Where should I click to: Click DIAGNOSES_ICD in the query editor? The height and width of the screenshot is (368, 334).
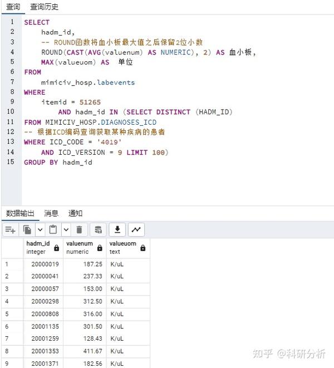tap(129, 122)
